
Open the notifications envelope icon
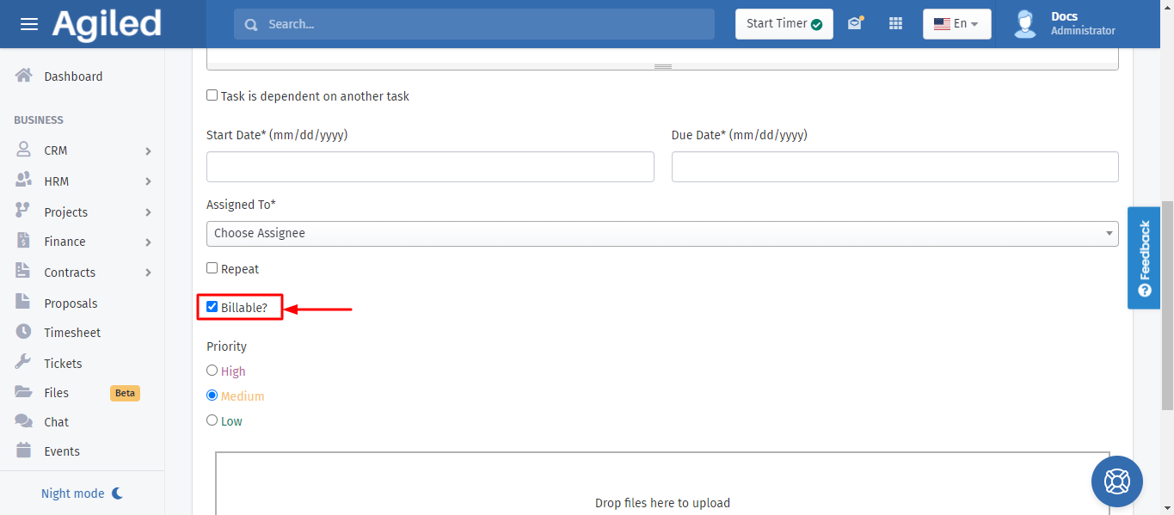[854, 24]
